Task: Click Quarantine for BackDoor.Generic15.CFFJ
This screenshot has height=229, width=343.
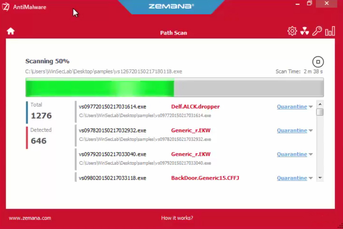Action: pos(292,178)
